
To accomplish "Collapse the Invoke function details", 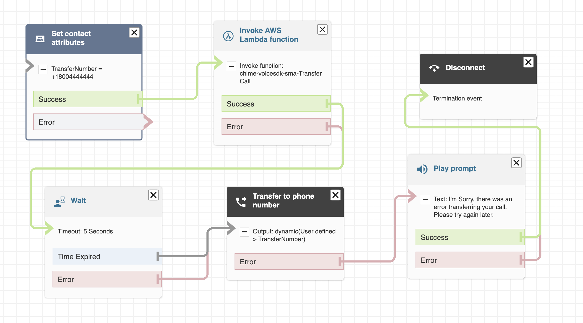I will 231,66.
